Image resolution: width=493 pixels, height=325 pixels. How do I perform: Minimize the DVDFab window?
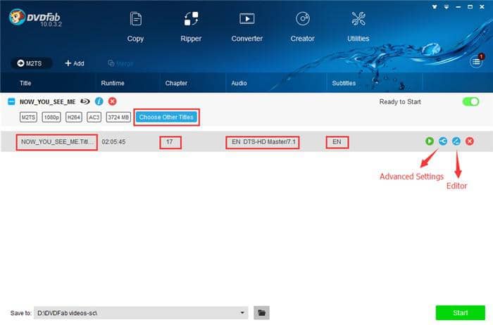(x=458, y=6)
